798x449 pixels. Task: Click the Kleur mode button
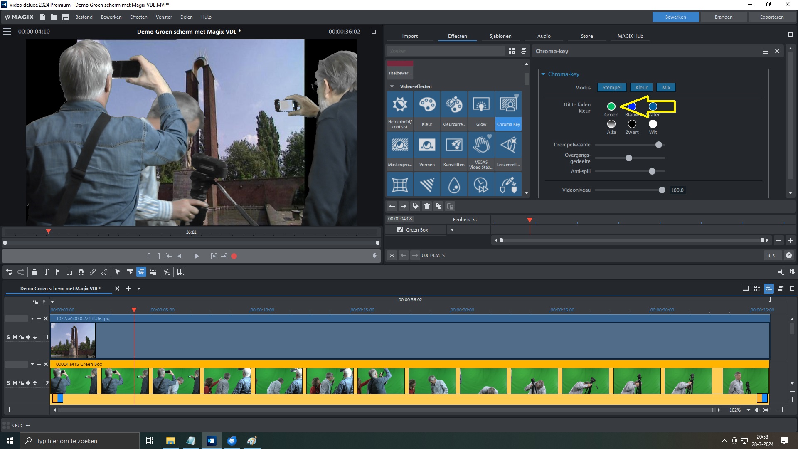[641, 87]
